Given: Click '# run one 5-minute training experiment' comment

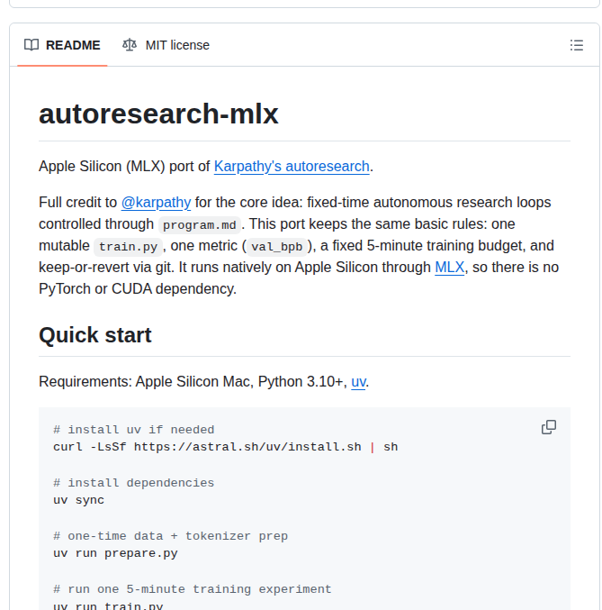Looking at the screenshot, I should click(x=193, y=589).
